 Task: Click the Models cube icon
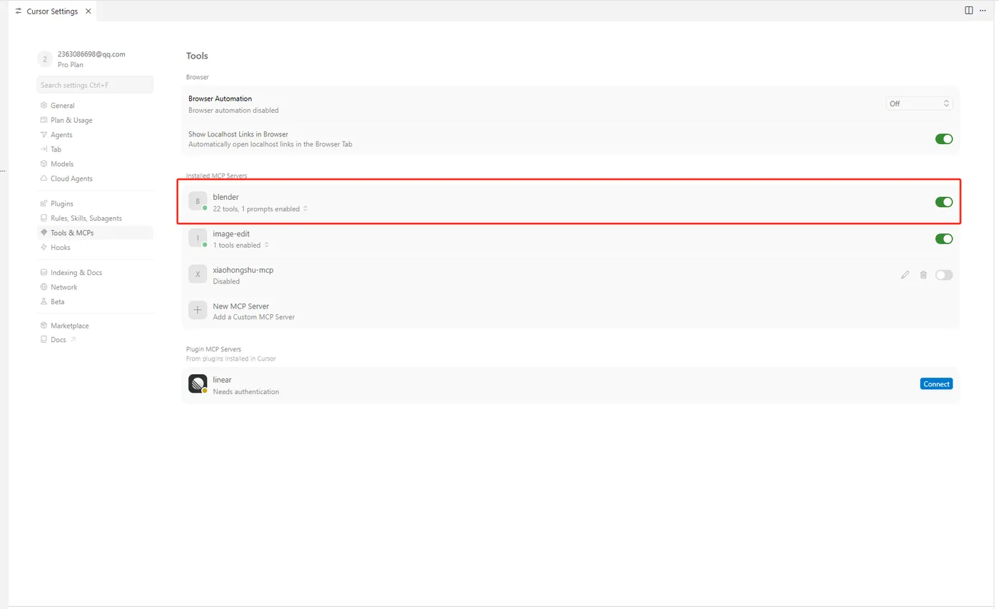pyautogui.click(x=44, y=164)
